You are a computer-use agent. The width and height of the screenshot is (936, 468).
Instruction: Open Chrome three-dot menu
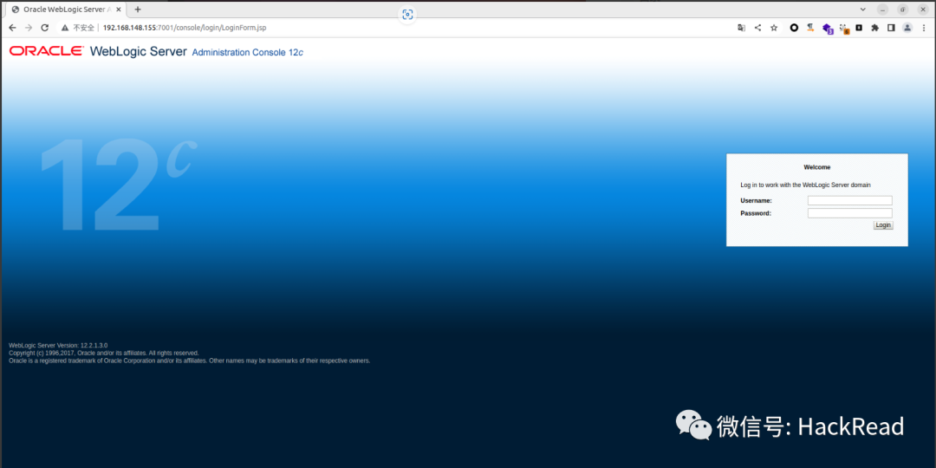click(x=924, y=28)
